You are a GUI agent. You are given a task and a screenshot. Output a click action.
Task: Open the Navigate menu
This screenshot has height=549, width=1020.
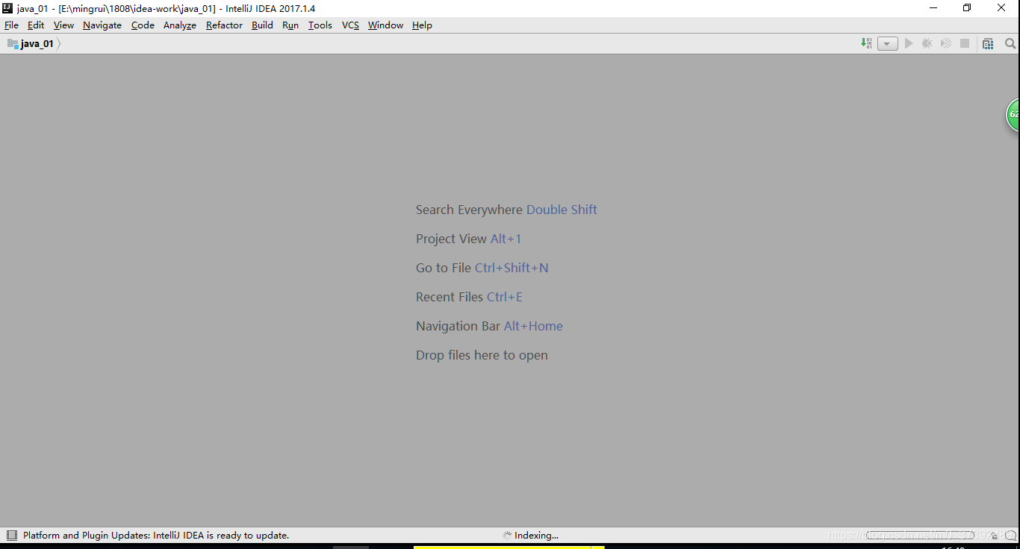[x=102, y=25]
